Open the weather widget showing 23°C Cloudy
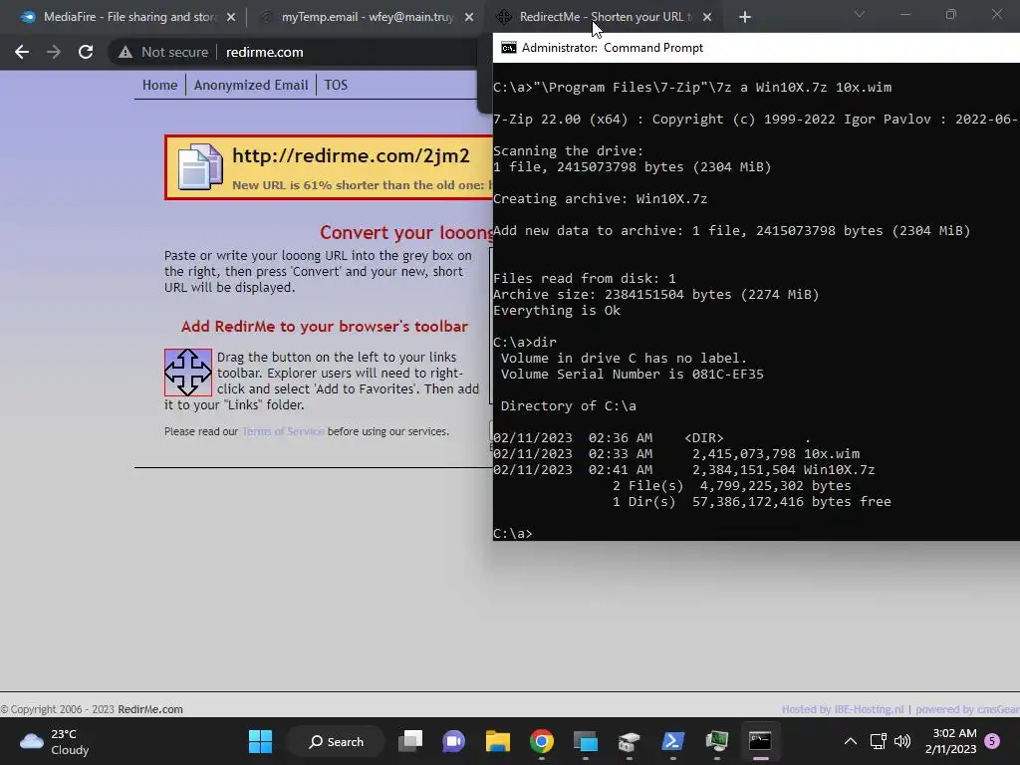The width and height of the screenshot is (1020, 765). point(55,741)
